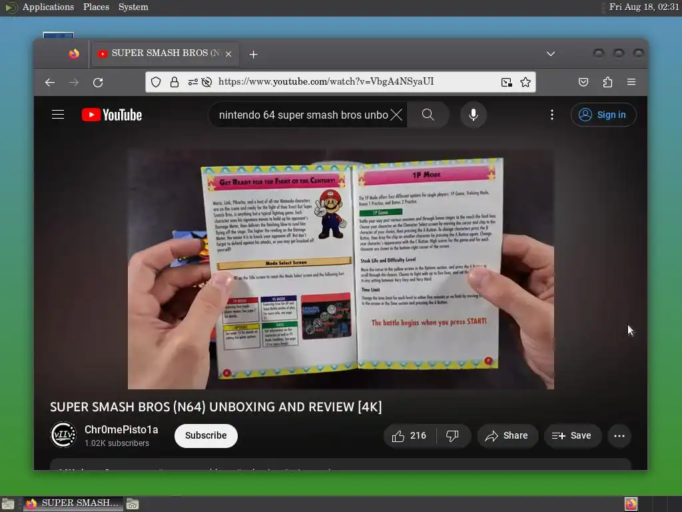The image size is (682, 512).
Task: Click Firefox View icon in tab bar
Action: click(74, 53)
